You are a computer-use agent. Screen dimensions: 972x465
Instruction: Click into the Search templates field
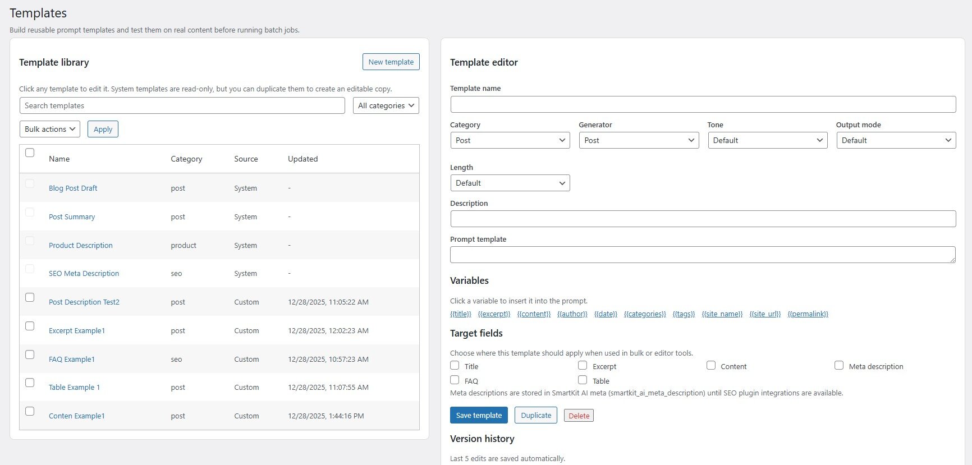(x=182, y=105)
